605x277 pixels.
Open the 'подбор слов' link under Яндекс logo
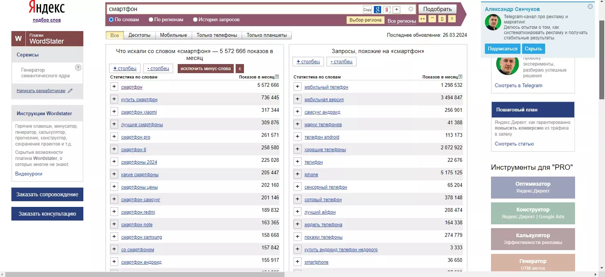47,20
